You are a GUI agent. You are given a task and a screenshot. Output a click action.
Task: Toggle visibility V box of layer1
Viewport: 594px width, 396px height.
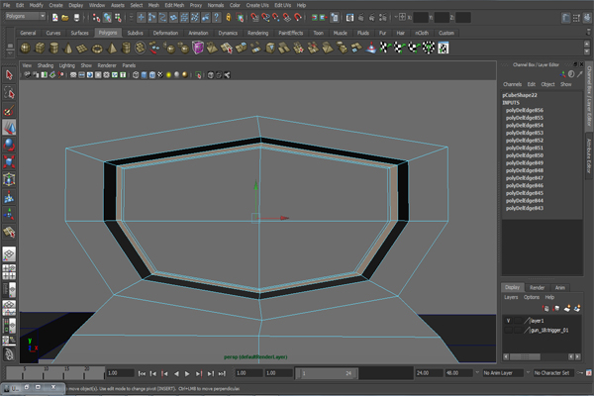pyautogui.click(x=509, y=321)
